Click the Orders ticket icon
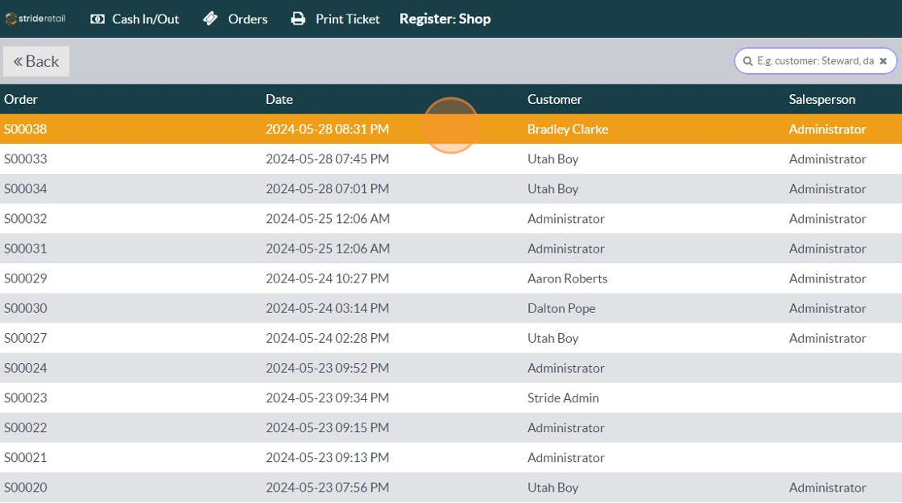Screen dimensions: 902x503 210,19
